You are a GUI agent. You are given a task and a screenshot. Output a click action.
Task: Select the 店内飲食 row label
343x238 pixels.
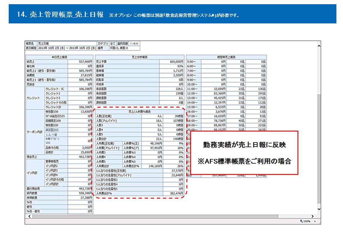[47, 193]
